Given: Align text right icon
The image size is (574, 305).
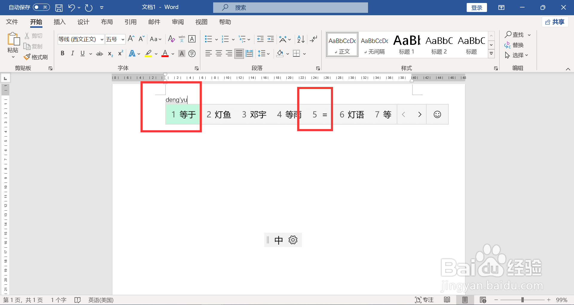Looking at the screenshot, I should point(229,53).
